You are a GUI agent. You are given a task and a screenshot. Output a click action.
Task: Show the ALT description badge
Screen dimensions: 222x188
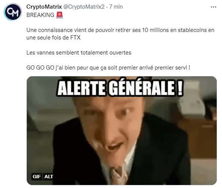click(x=48, y=177)
